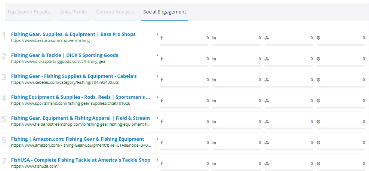369x171 pixels.
Task: Click the StumbleUpon icon in FishUSA row
Action: click(x=267, y=164)
